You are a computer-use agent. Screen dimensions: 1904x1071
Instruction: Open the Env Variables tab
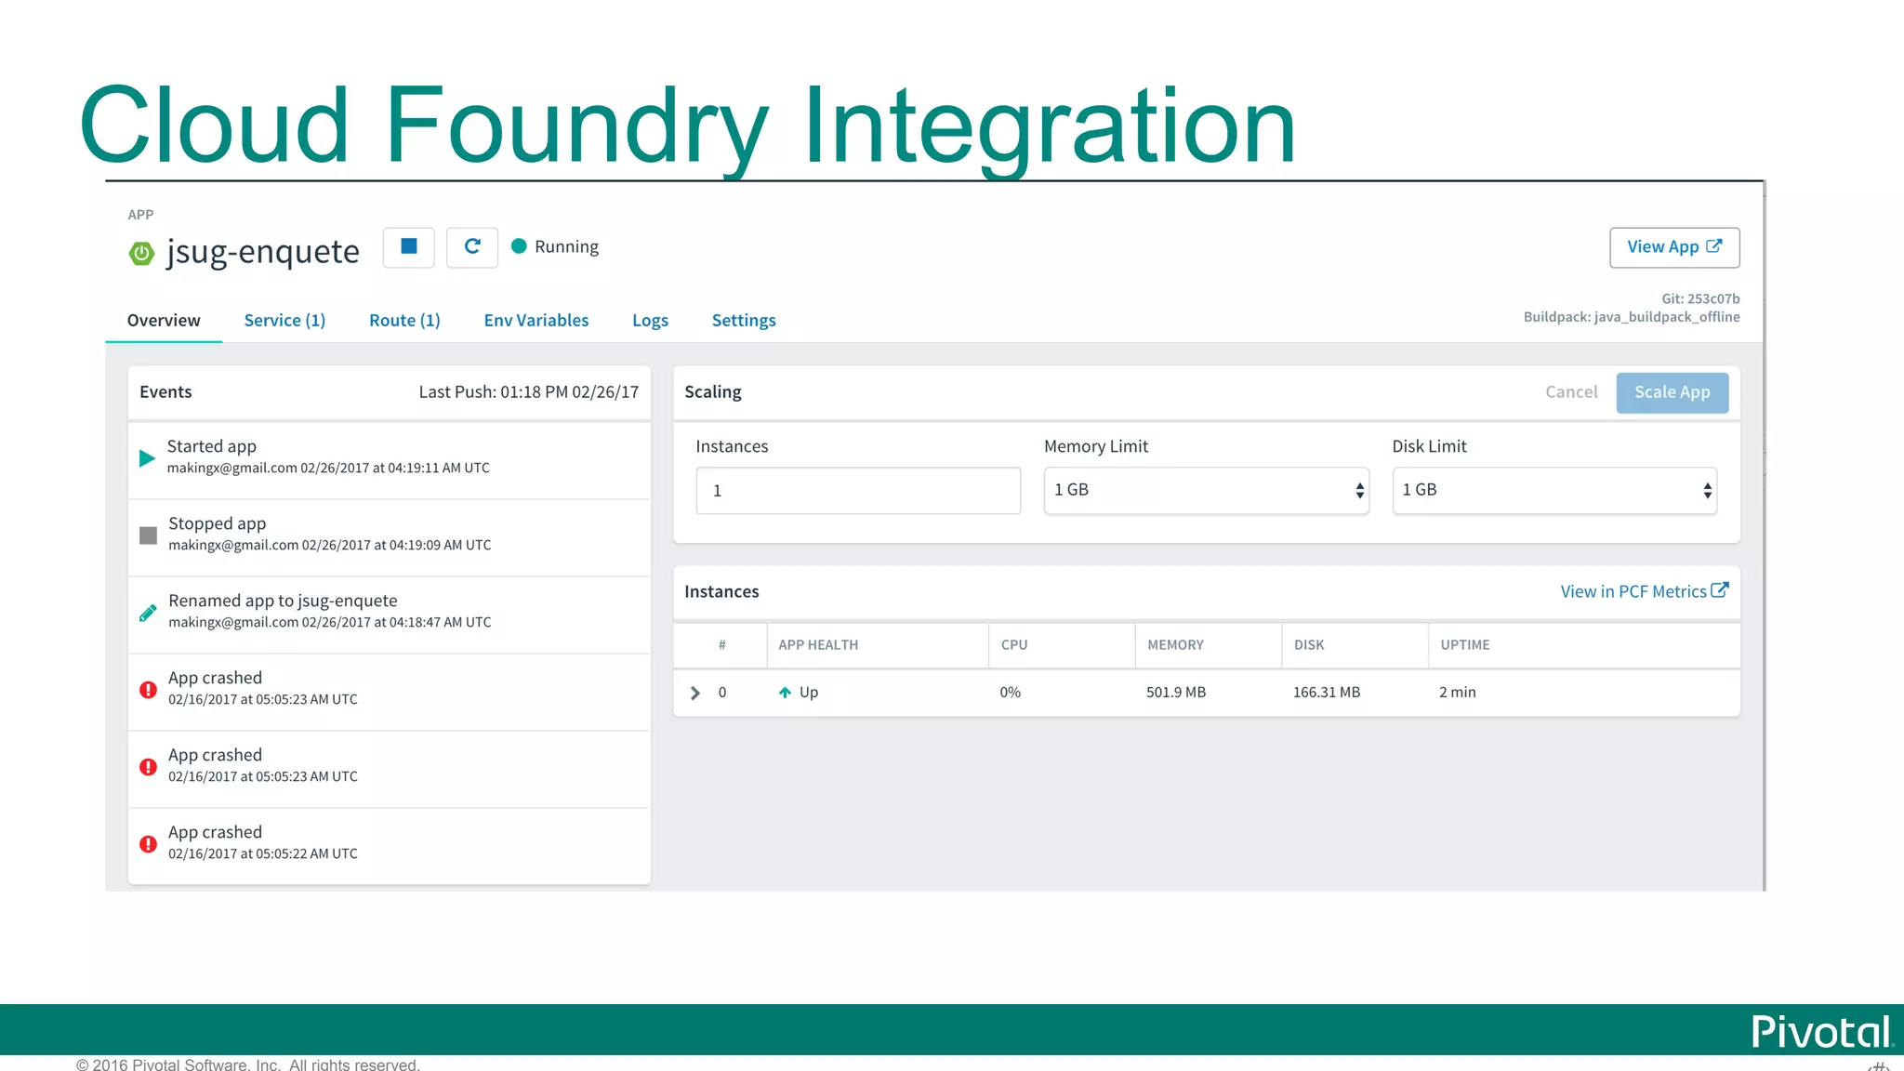(536, 321)
